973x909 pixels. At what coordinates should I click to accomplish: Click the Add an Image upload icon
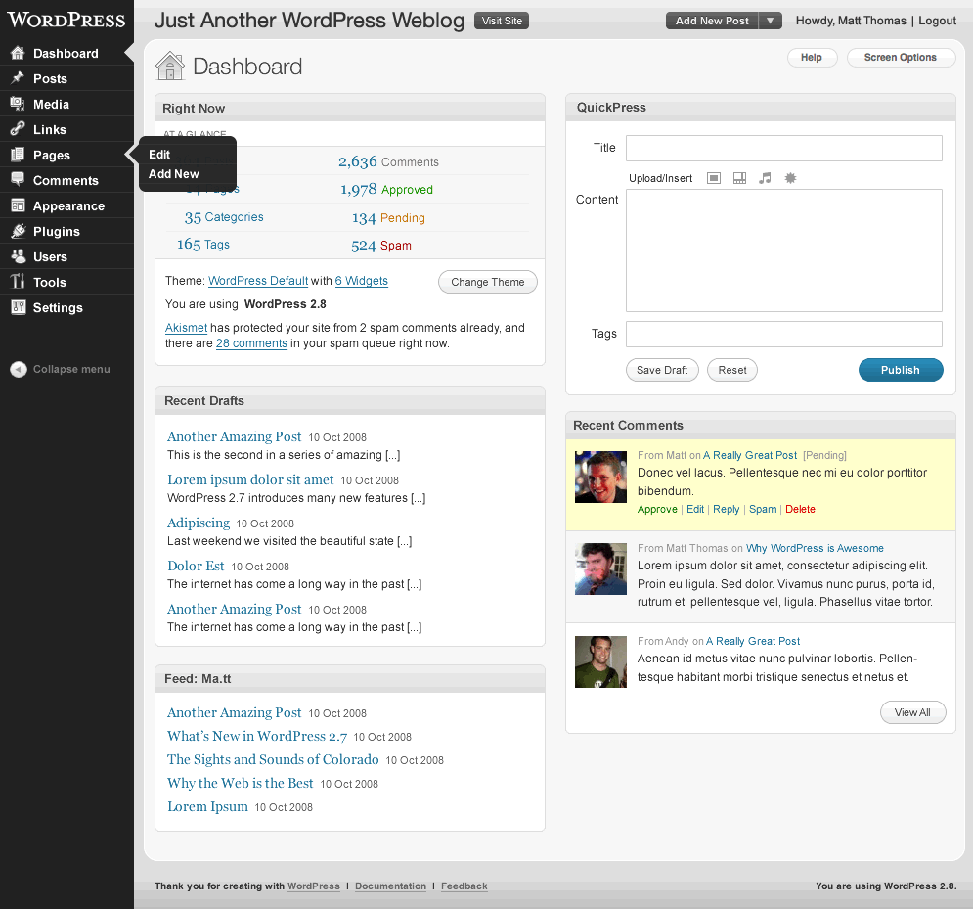pos(714,179)
